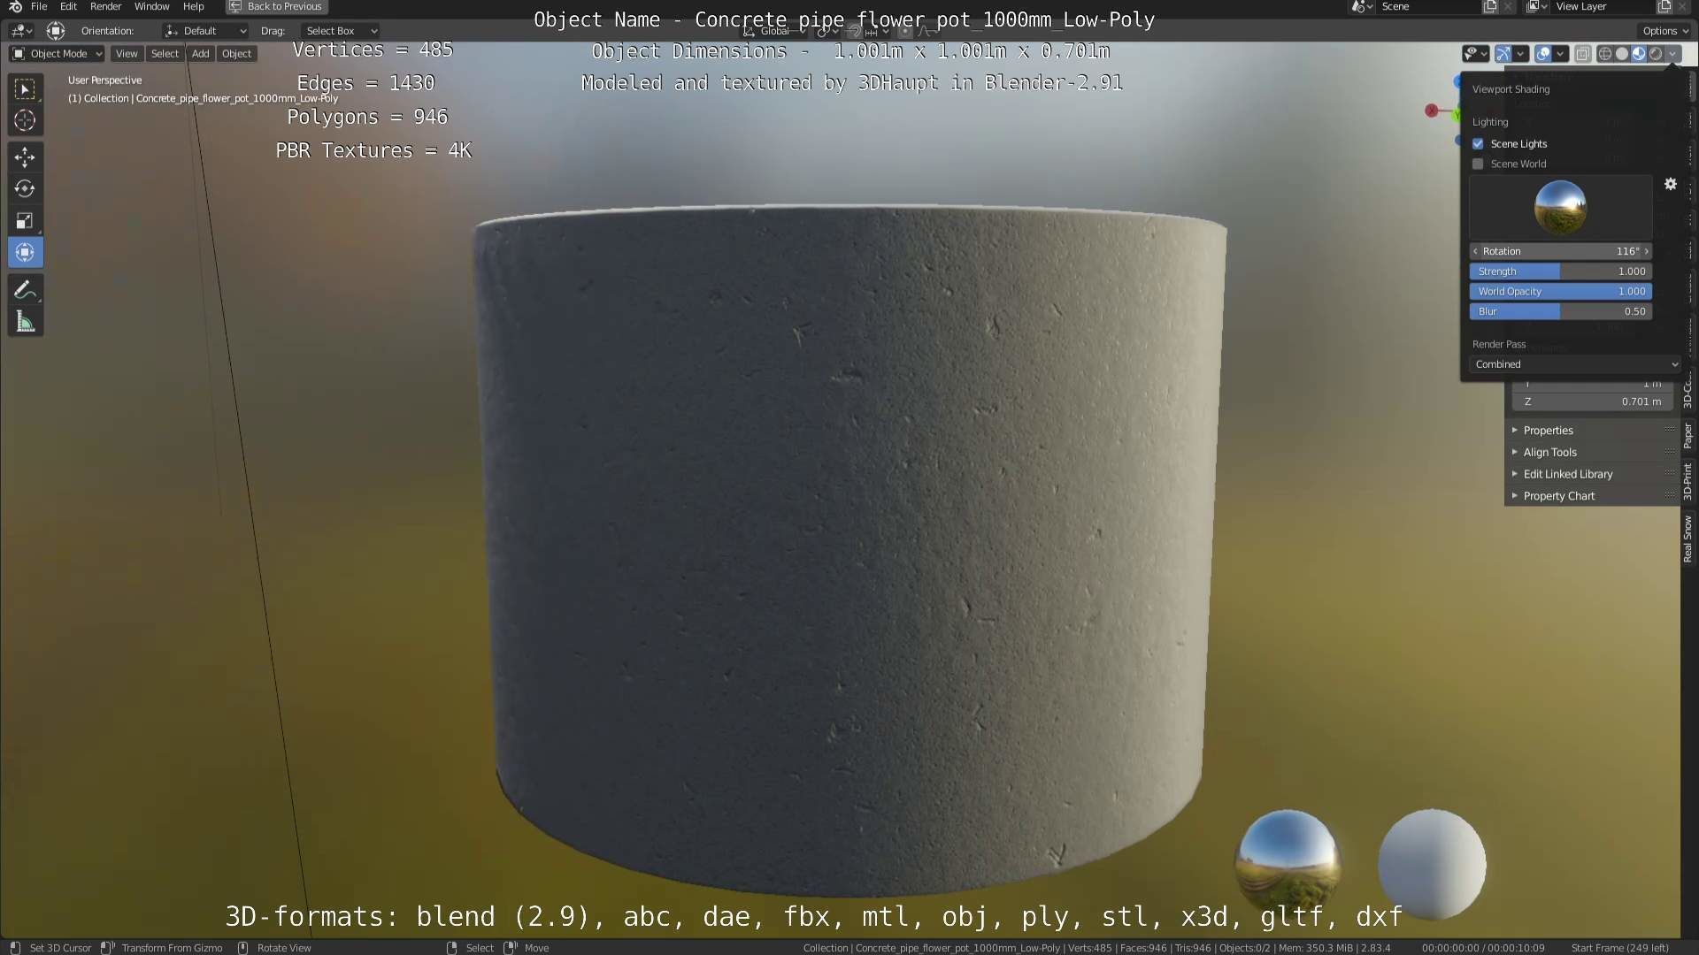Open the HDRI settings gear icon

tap(1670, 184)
